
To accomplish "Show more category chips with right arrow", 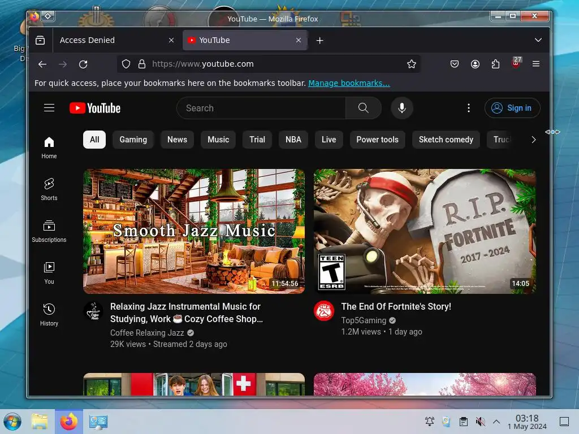I will (533, 140).
